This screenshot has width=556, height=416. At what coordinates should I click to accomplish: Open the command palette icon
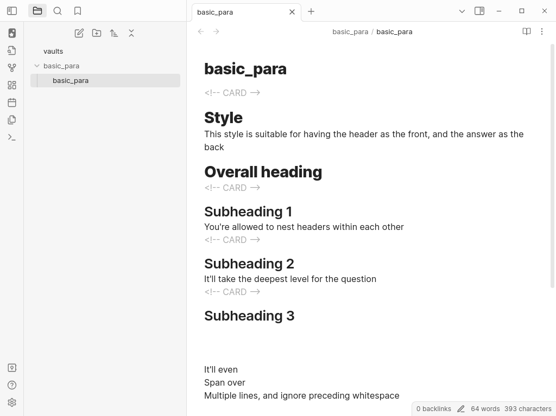pyautogui.click(x=12, y=137)
